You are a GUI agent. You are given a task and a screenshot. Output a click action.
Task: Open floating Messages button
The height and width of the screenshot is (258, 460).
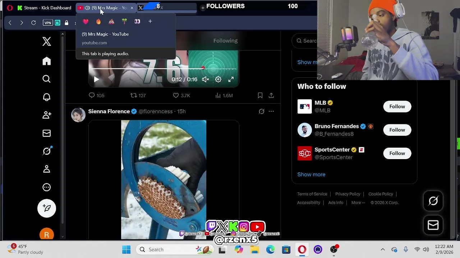coord(433,225)
